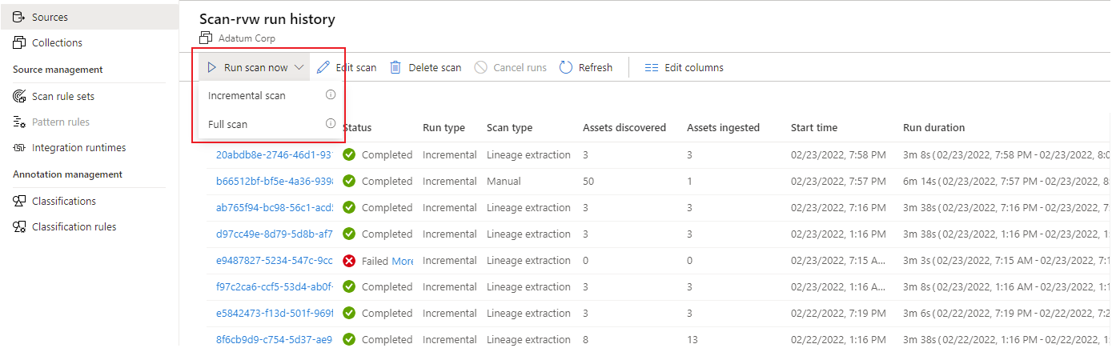Click the Delete scan trash icon
1112x352 pixels.
point(395,67)
